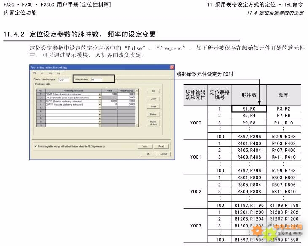Select the Pulse cell 0 in row 4
Viewport: 308px width, 246px height.
(x=110, y=104)
